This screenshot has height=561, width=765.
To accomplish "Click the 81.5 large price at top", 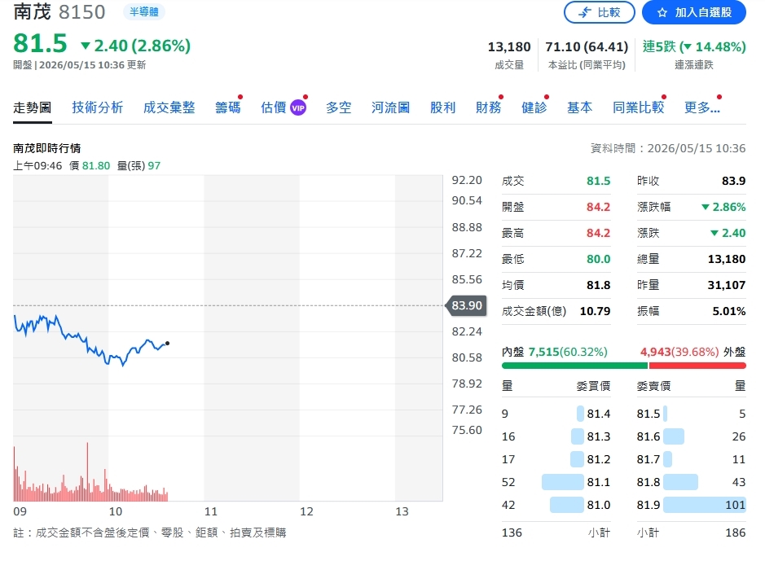I will (40, 43).
